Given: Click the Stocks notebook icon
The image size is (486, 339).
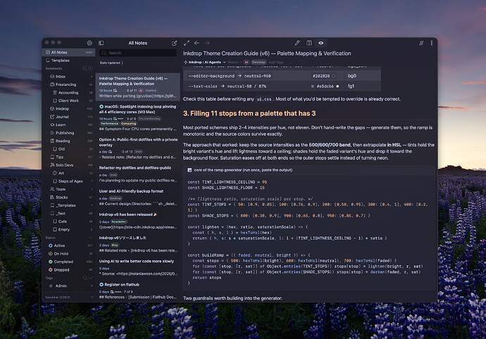Looking at the screenshot, I should coord(52,197).
